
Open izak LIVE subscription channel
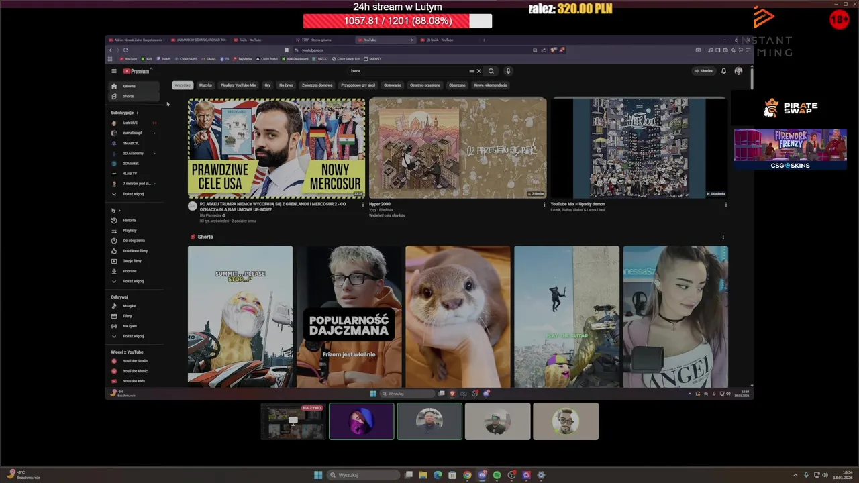pos(134,123)
